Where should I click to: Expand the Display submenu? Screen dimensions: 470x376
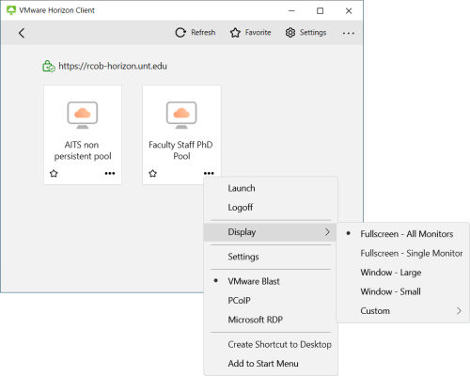(x=271, y=232)
